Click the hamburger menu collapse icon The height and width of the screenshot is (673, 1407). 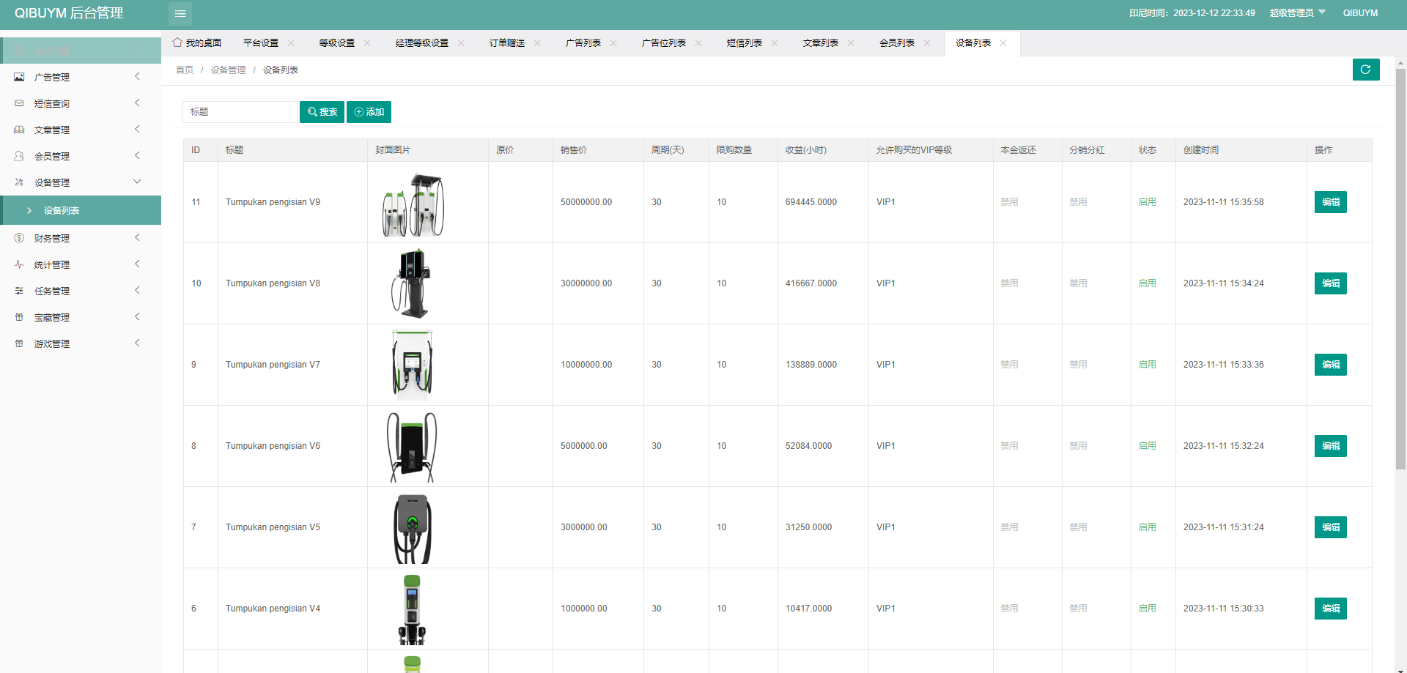pos(180,13)
